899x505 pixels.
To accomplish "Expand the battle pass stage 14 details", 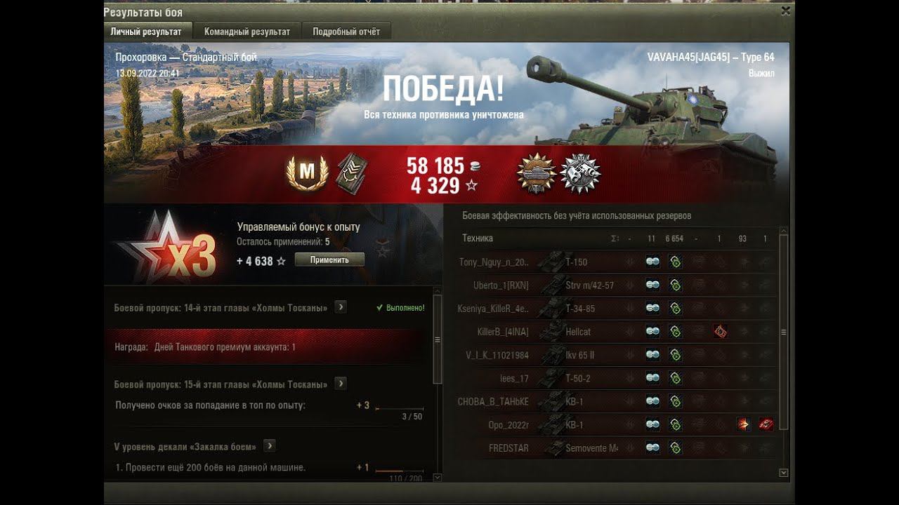I will [x=341, y=307].
